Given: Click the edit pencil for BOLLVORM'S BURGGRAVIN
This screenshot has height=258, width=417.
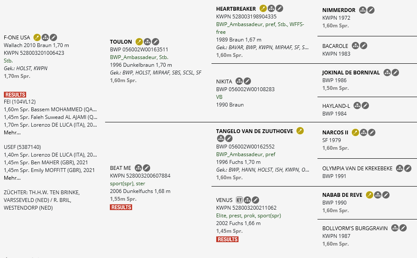Looking at the screenshot, I should [403, 228].
